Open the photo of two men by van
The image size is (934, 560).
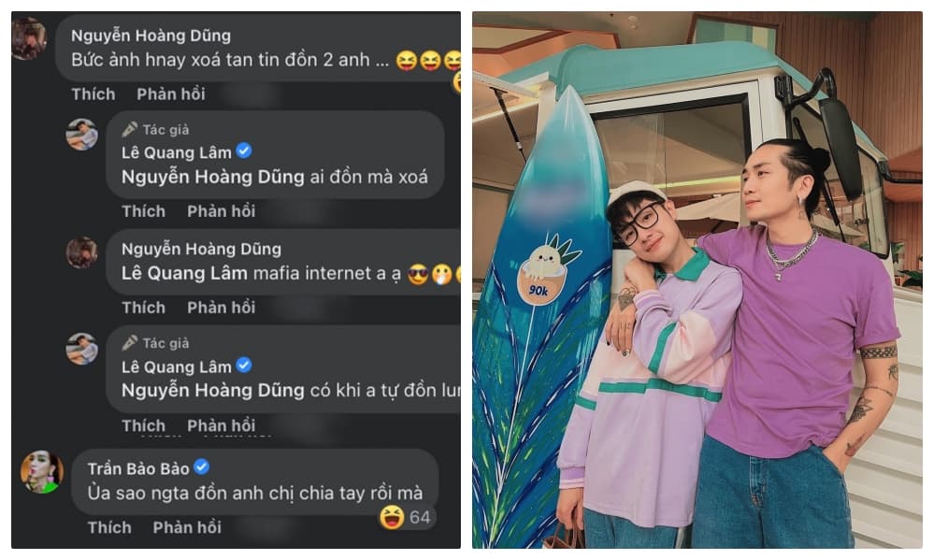tap(697, 280)
